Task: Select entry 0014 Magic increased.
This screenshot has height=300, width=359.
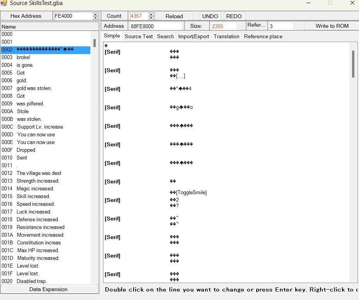Action: (46, 189)
